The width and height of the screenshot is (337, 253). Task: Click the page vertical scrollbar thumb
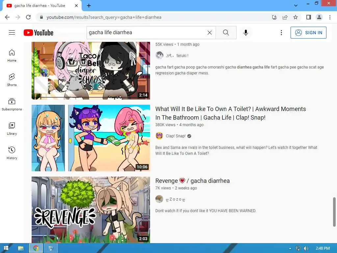tap(334, 212)
